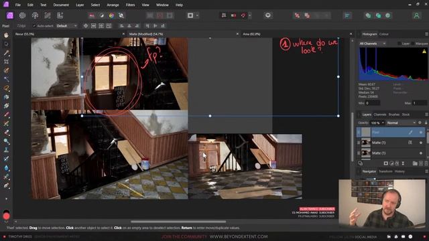The image size is (429, 241).
Task: Select the Erase Brush tool
Action: point(6,133)
